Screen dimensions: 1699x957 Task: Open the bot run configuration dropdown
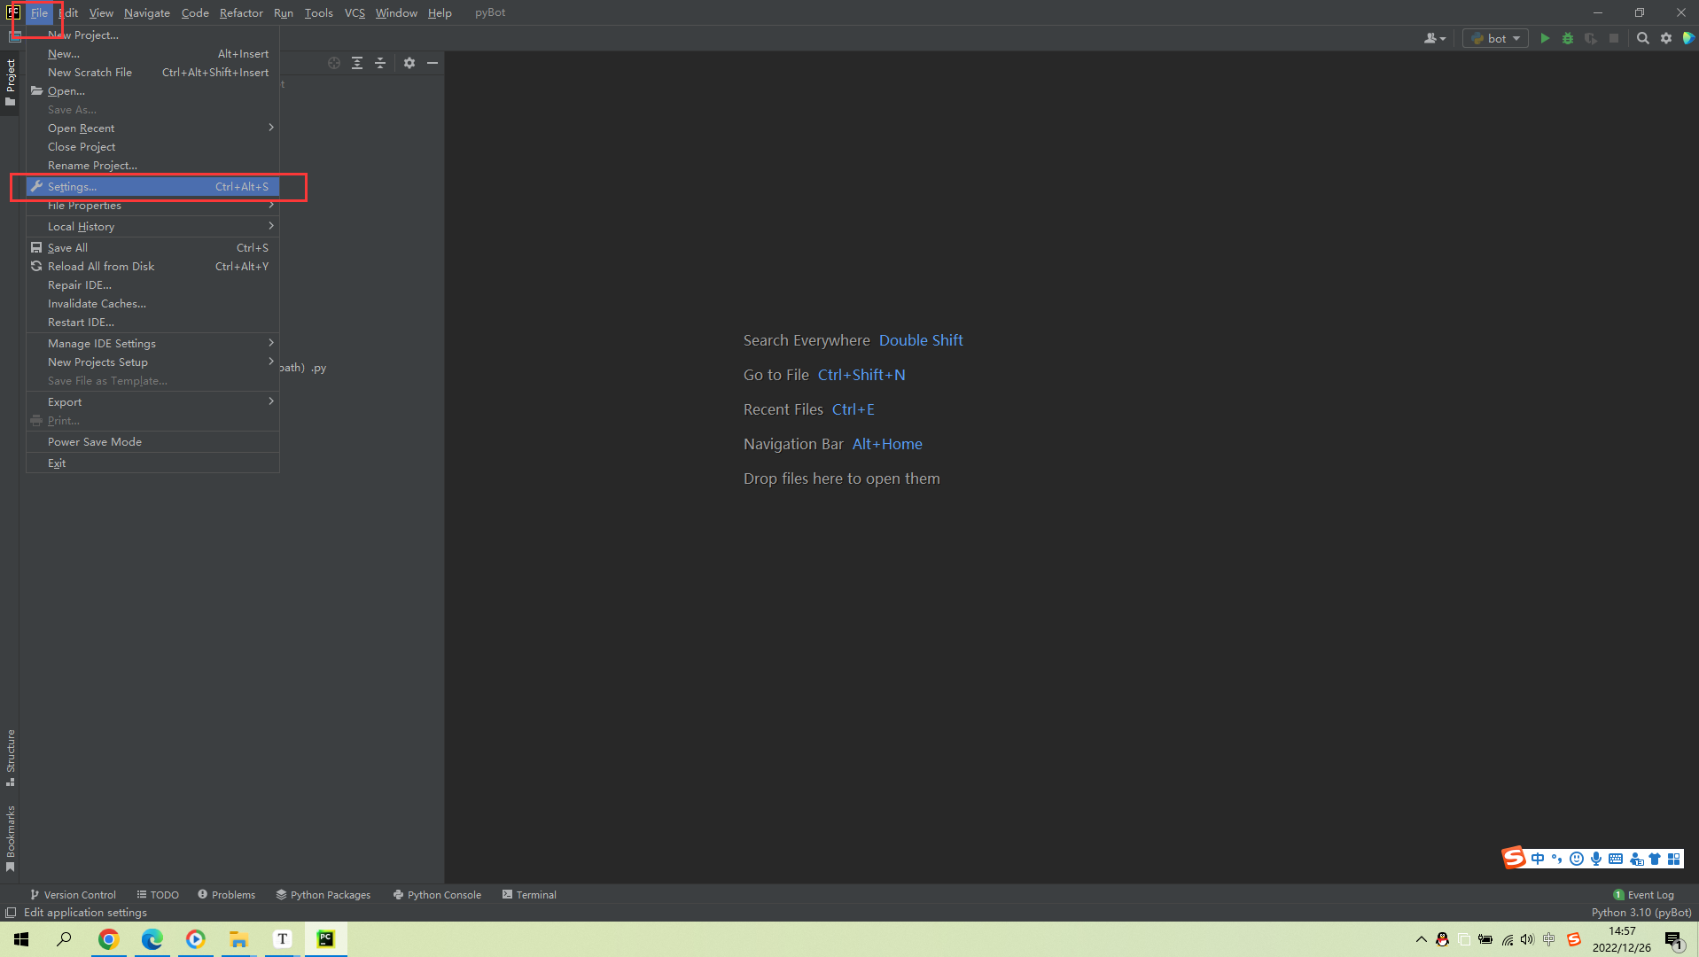1496,38
